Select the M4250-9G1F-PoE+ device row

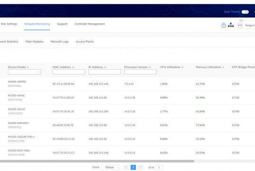pyautogui.click(x=127, y=153)
